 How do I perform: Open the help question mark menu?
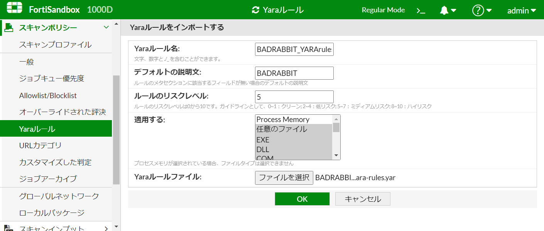(478, 10)
